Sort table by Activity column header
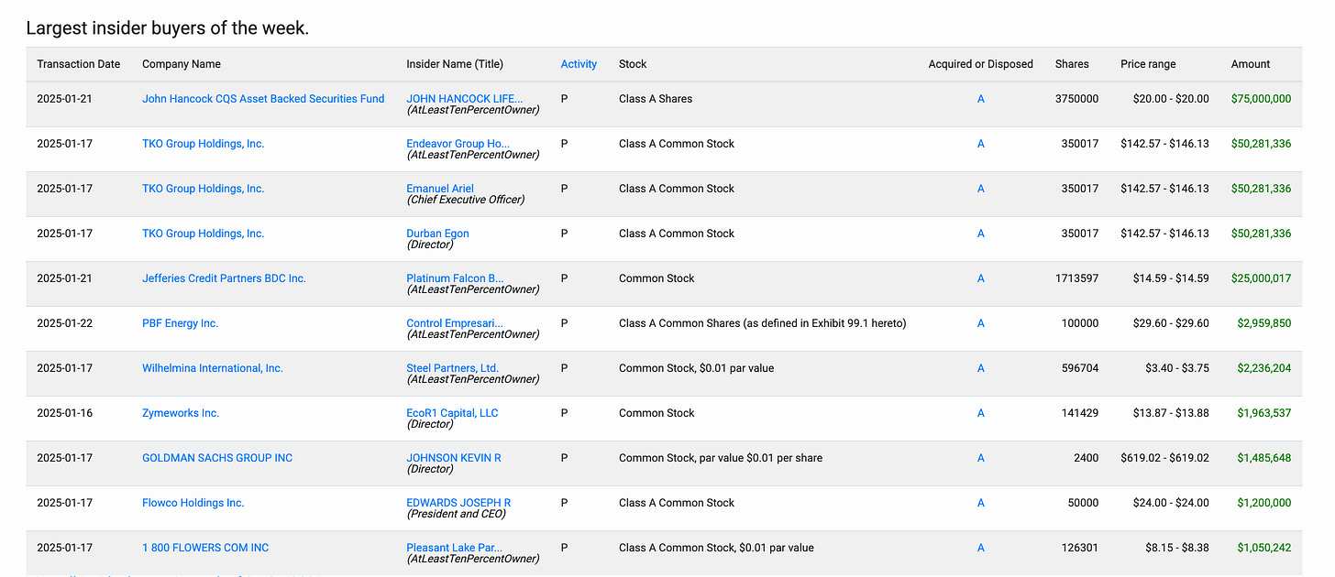1335x577 pixels. 579,64
